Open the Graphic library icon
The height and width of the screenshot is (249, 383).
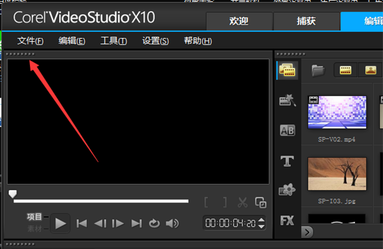(287, 190)
